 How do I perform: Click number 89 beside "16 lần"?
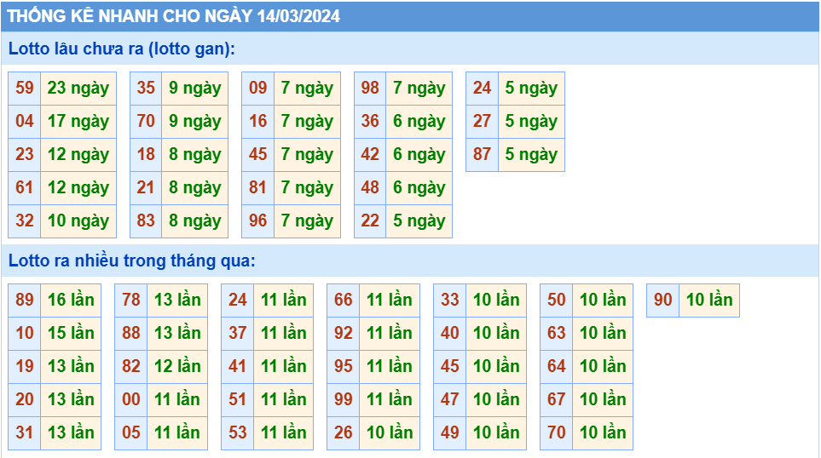25,301
